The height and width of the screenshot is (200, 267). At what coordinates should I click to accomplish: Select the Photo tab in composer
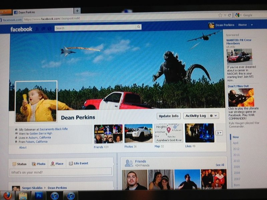(39, 164)
